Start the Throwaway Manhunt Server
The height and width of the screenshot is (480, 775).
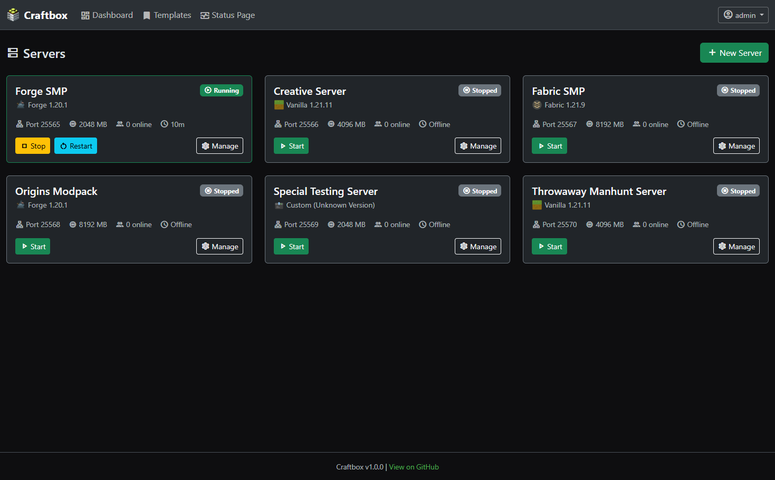[549, 247]
